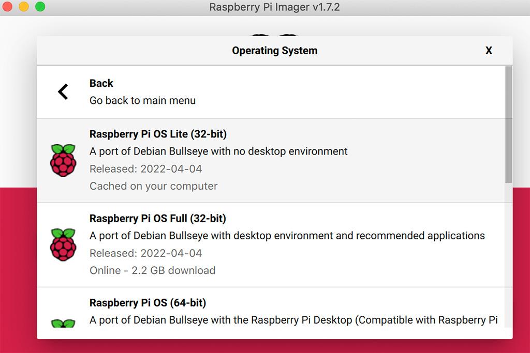The height and width of the screenshot is (353, 530).
Task: Close the Operating System dialog with X
Action: 489,50
